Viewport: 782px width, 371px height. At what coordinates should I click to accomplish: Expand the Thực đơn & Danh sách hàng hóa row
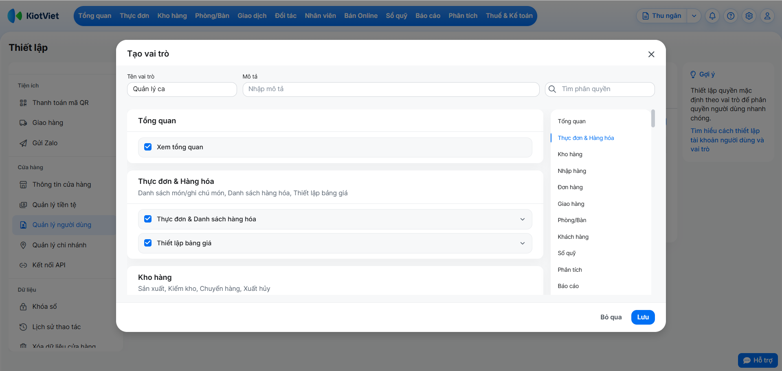click(x=523, y=219)
